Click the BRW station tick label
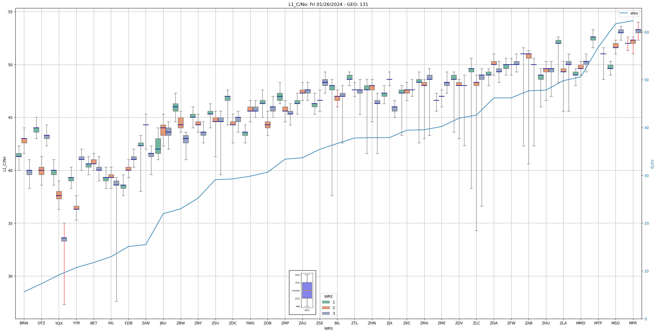This screenshot has height=333, width=657. [24, 323]
